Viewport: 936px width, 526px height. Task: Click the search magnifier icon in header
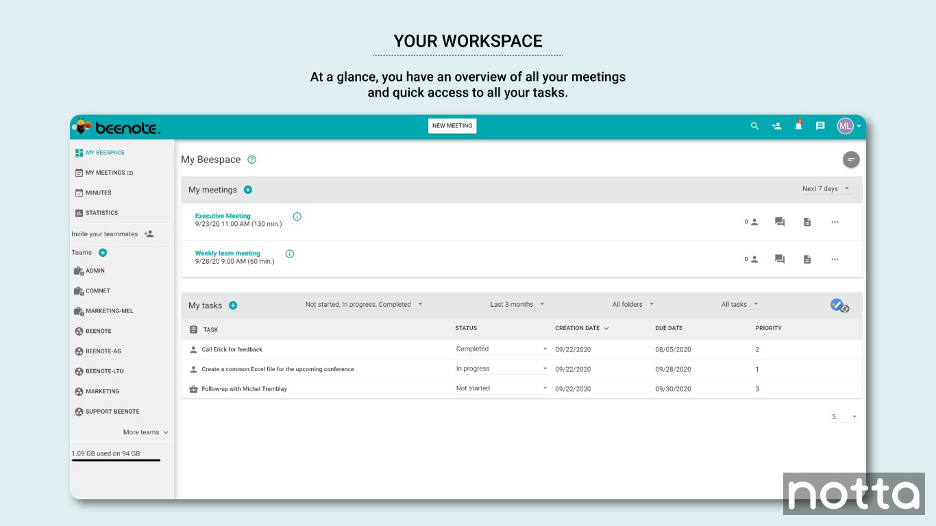(754, 126)
